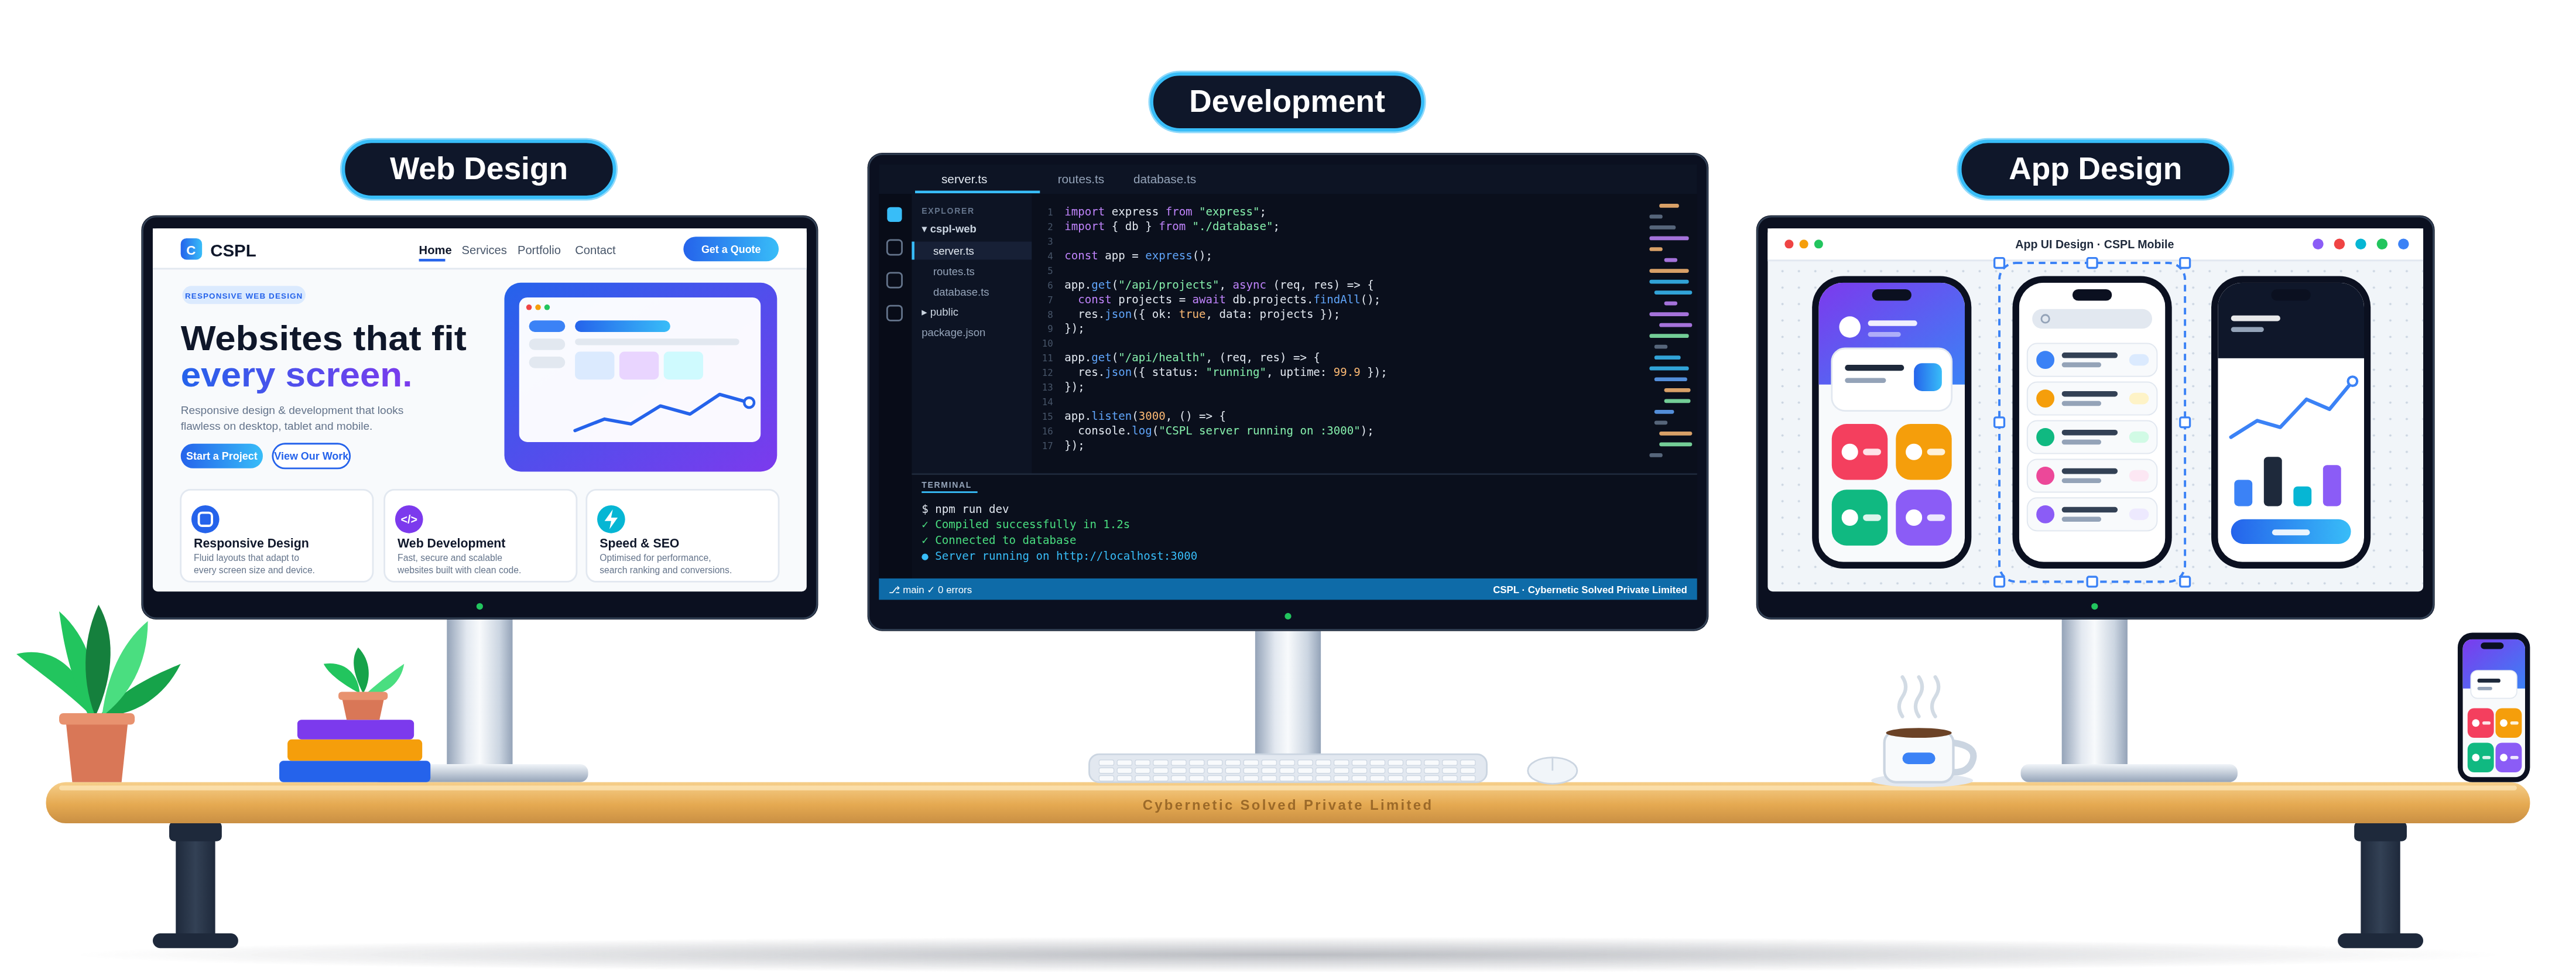Open package.json in the explorer
Viewport: 2576px width, 972px height.
(952, 333)
